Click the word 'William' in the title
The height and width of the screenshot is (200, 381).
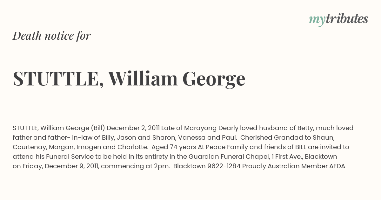pos(143,78)
